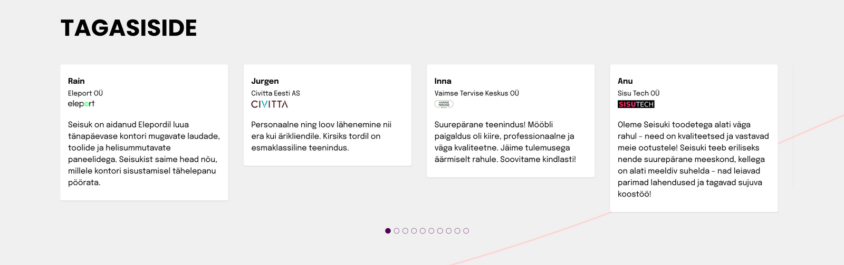Select the first (active) carousel dot
The height and width of the screenshot is (265, 844).
pyautogui.click(x=388, y=231)
